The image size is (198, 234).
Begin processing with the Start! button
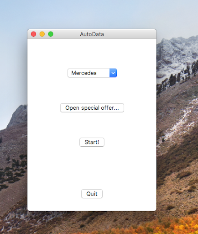click(x=92, y=142)
